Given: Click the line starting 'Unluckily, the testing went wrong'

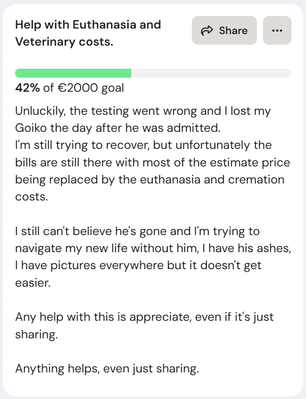Looking at the screenshot, I should click(x=143, y=110).
